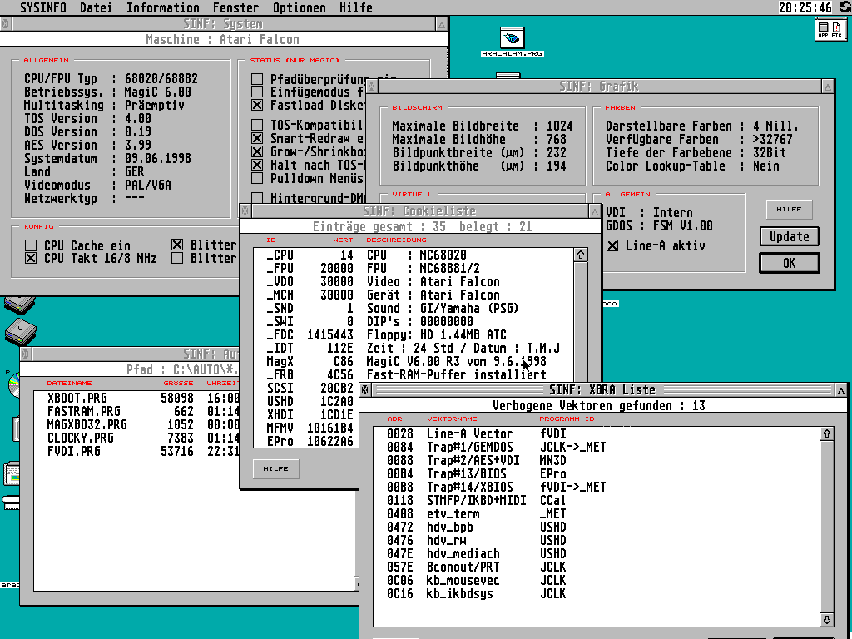This screenshot has width=852, height=639.
Task: Click the refresh arrows beside the clock
Action: tap(845, 7)
